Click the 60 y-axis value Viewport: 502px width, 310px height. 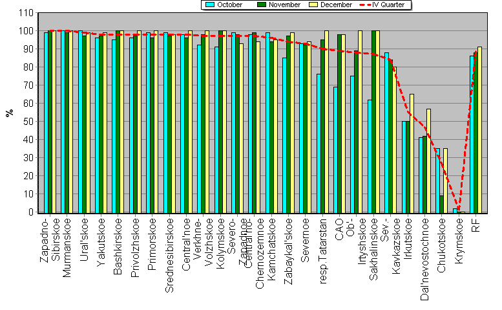coord(28,104)
